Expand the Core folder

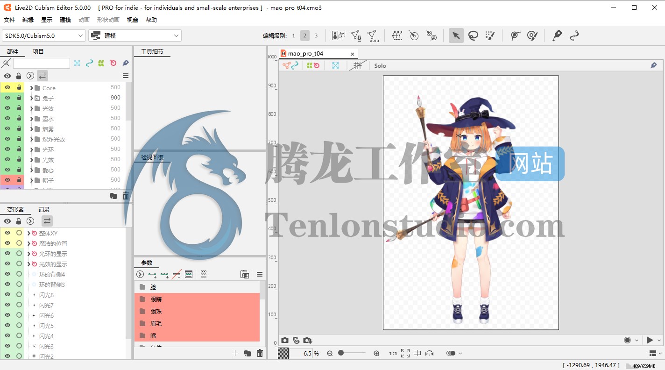click(x=32, y=88)
